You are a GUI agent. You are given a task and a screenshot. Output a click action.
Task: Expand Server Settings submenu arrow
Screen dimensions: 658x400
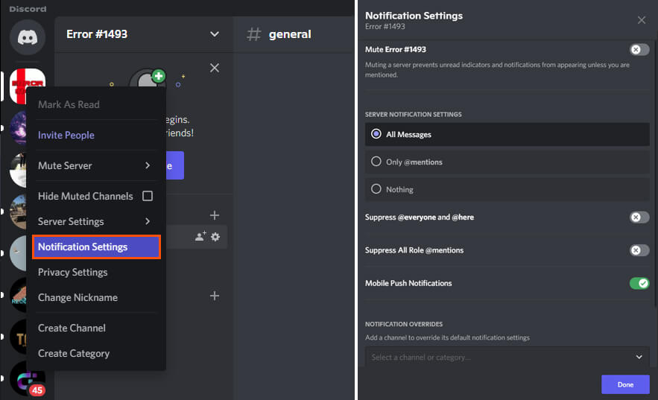pyautogui.click(x=148, y=221)
